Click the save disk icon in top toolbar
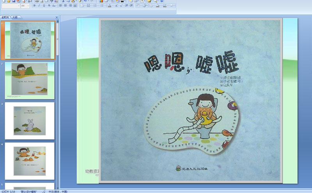 click(x=14, y=1)
